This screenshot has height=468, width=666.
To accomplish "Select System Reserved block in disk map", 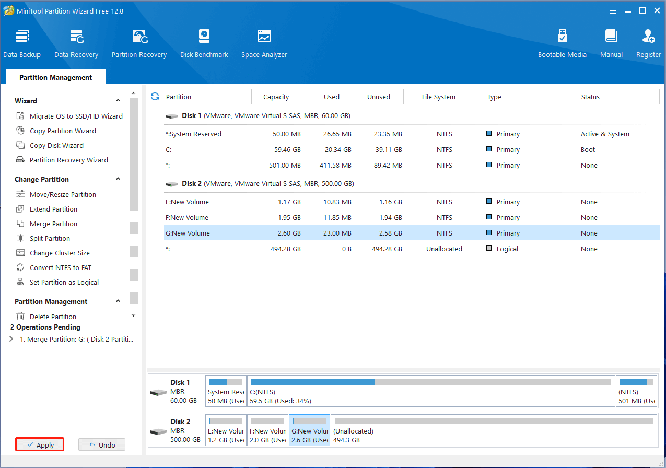I will coord(226,391).
